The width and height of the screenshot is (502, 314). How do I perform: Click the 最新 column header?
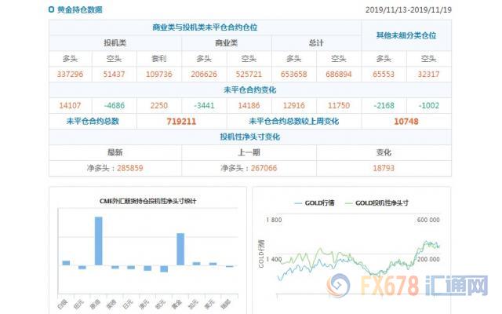(x=115, y=152)
